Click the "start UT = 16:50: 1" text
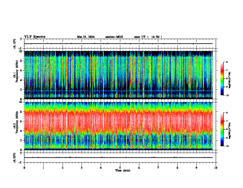 [148, 37]
